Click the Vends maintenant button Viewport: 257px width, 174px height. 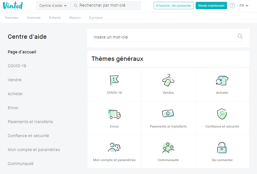pyautogui.click(x=211, y=5)
